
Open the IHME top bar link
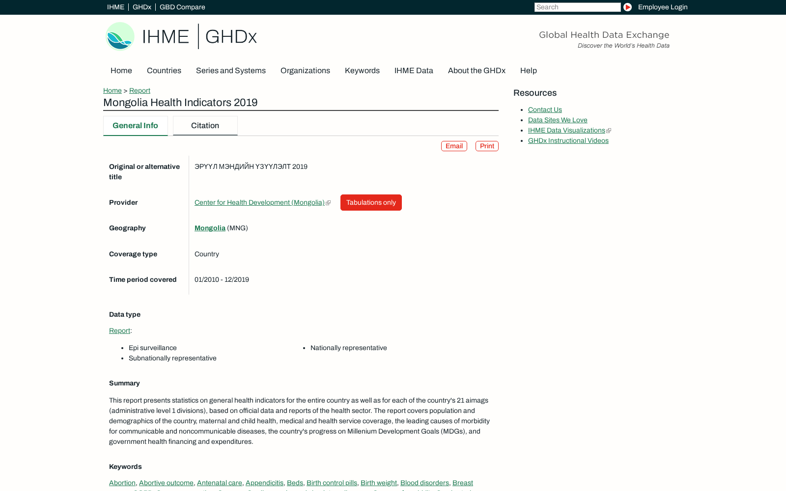pos(115,7)
